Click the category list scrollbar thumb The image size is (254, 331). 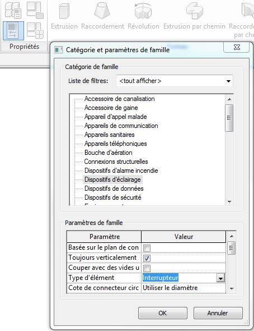(x=229, y=118)
